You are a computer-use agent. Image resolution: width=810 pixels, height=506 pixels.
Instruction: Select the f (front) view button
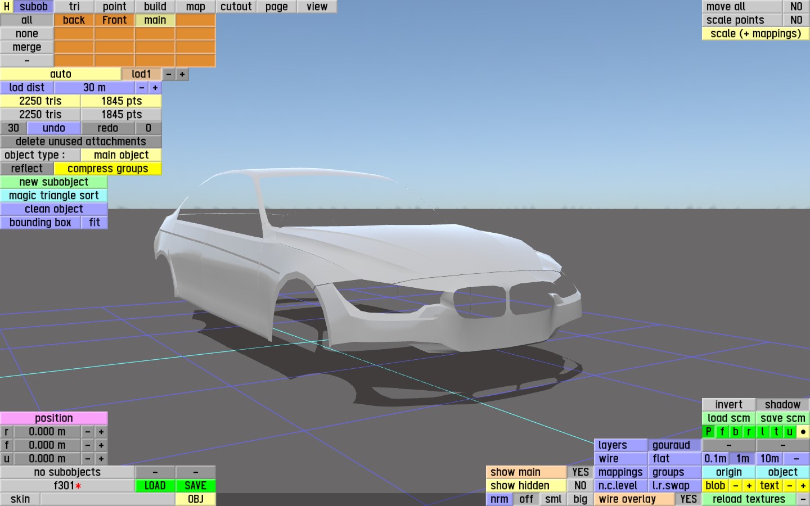click(722, 432)
